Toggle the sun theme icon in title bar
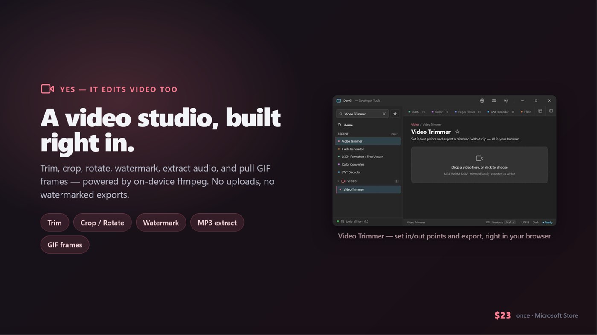The width and height of the screenshot is (597, 335). coord(506,101)
